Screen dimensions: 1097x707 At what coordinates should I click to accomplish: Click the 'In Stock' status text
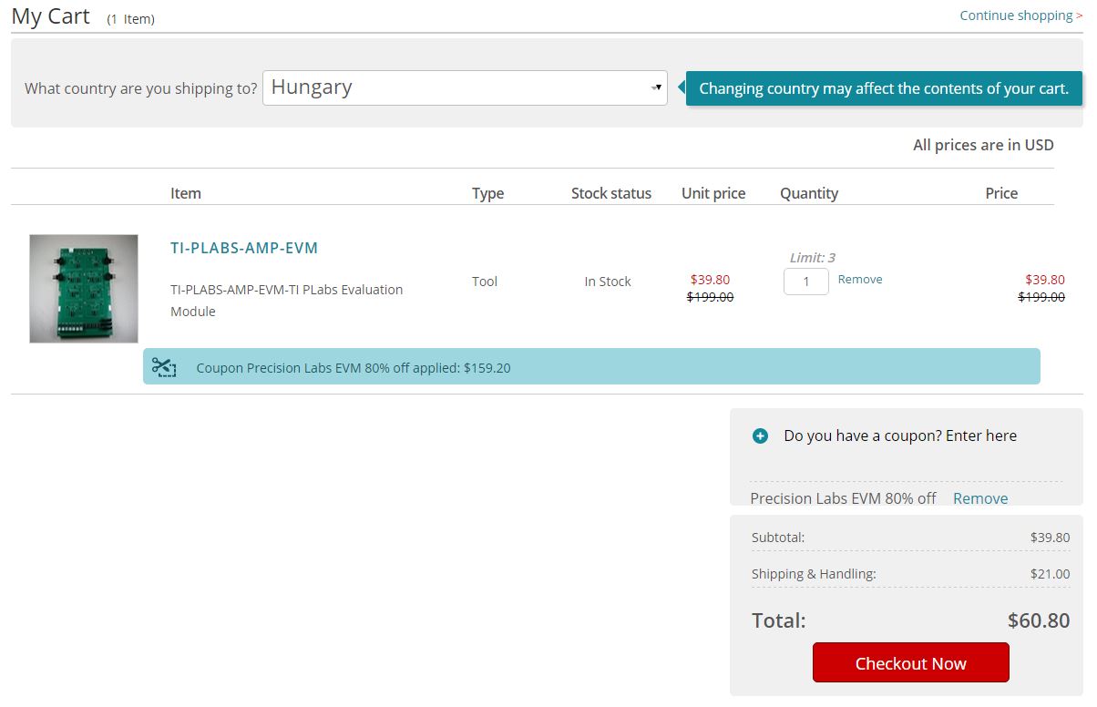click(608, 282)
